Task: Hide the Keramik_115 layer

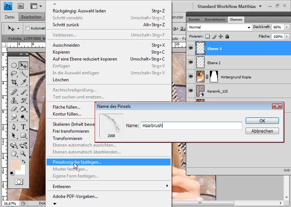Action: (191, 91)
